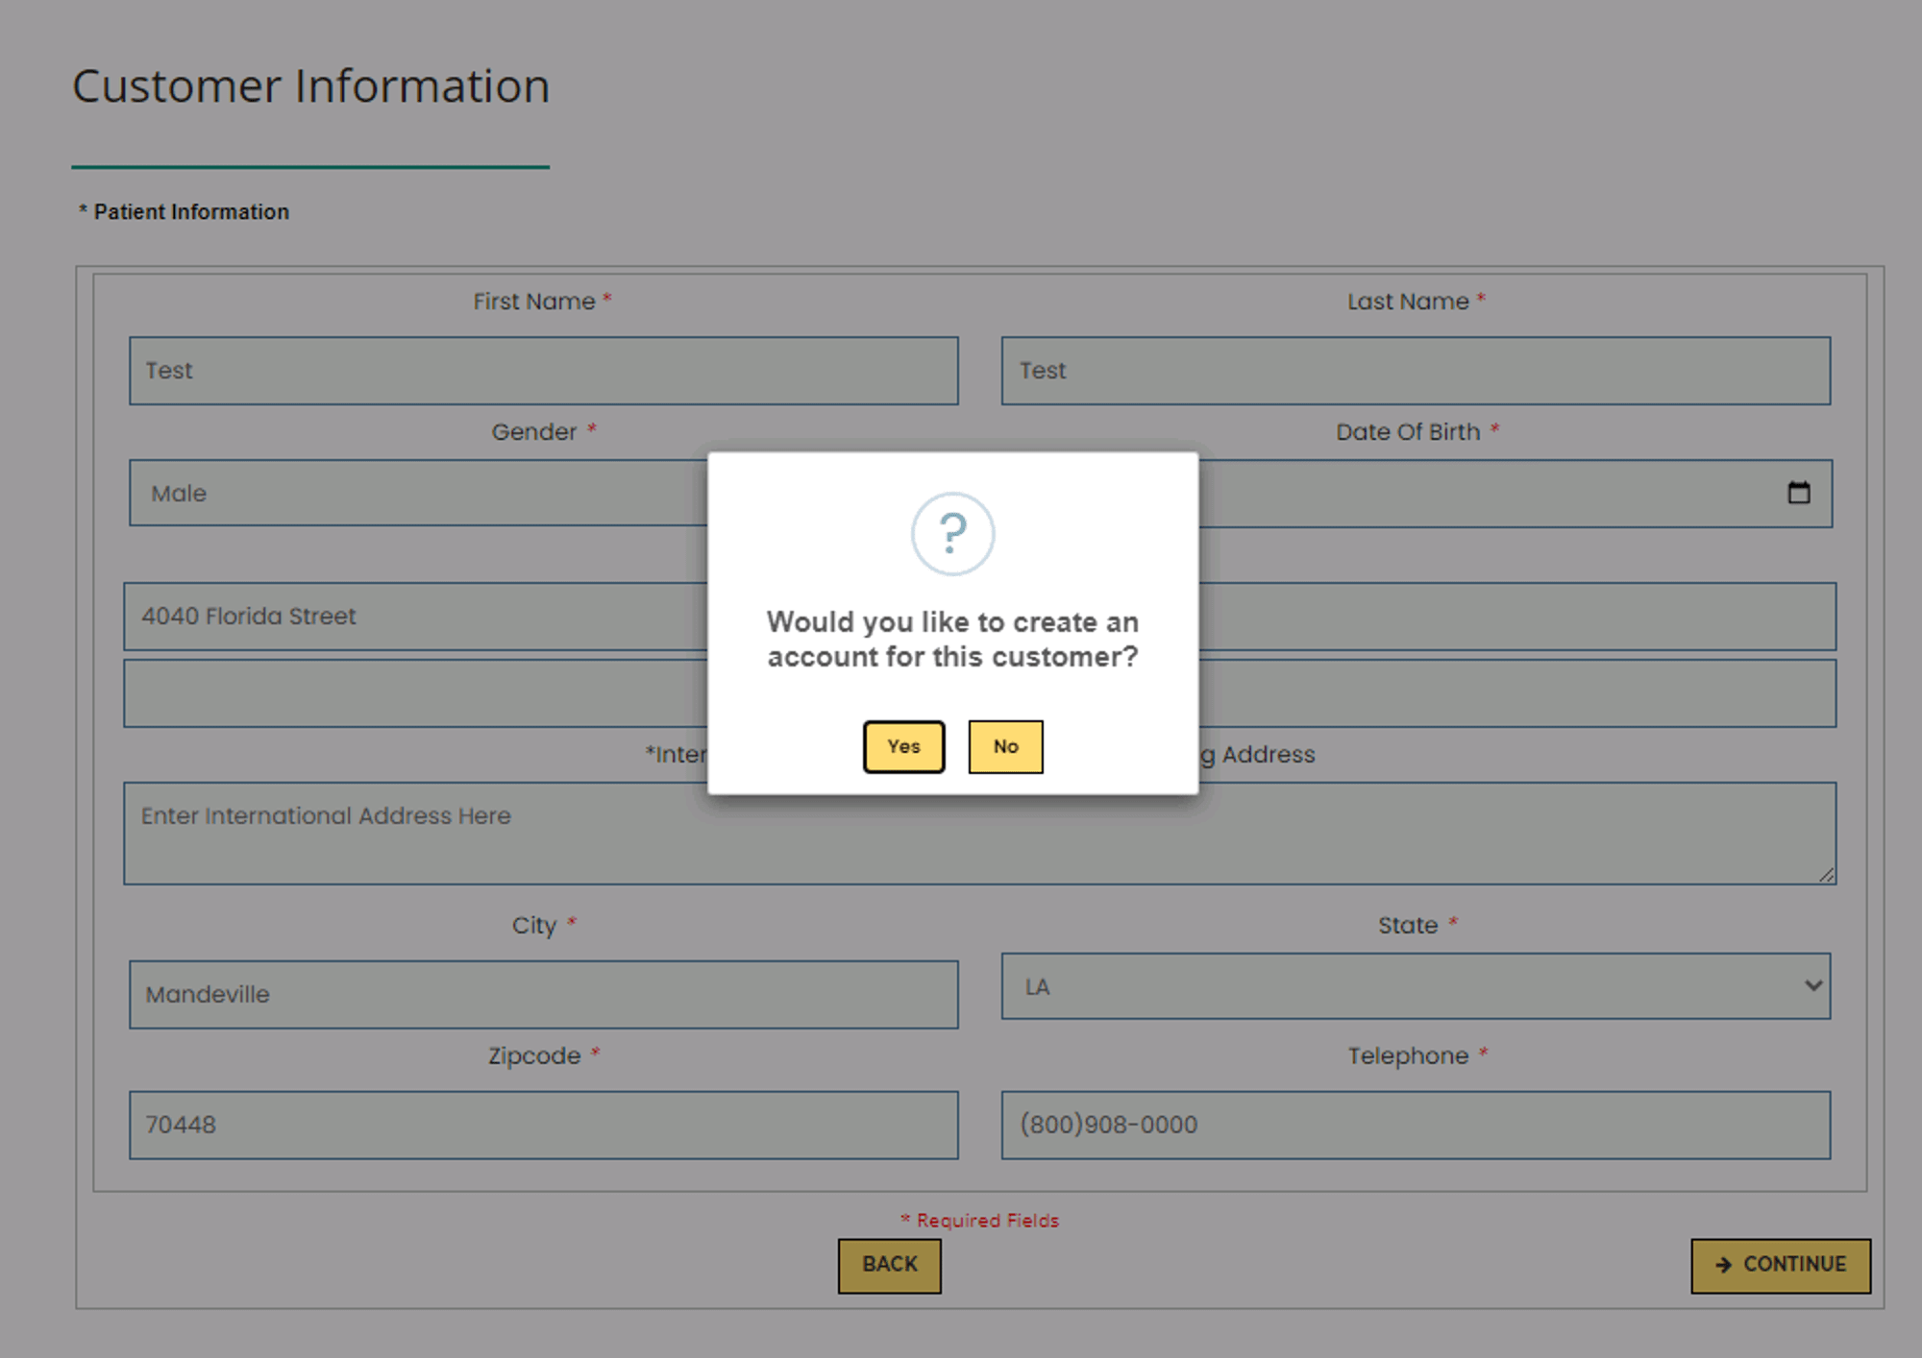
Task: Grab the text area resize handle
Action: pos(1826,874)
